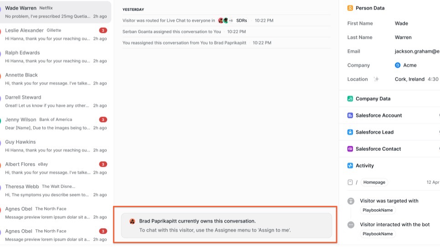
Task: Open Leslie Alexander's conversation from Gillette
Action: click(x=56, y=34)
